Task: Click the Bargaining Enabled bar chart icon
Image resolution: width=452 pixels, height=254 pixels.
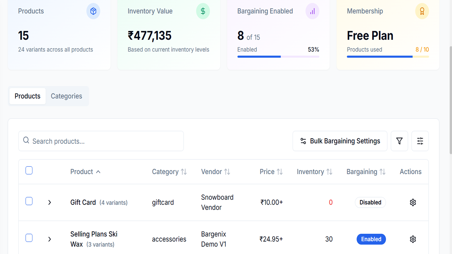Action: [312, 11]
